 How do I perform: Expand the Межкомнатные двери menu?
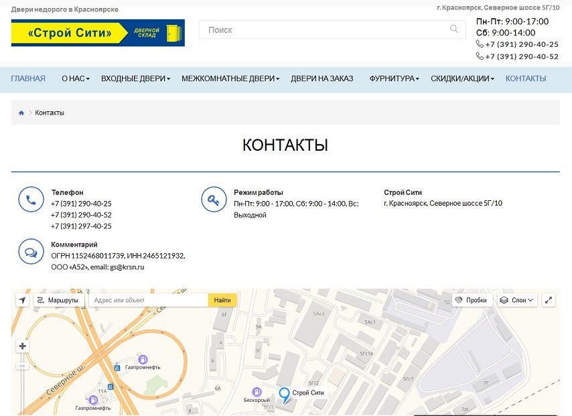click(230, 79)
